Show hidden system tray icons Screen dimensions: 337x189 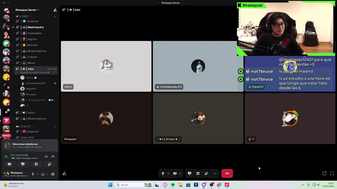click(303, 185)
